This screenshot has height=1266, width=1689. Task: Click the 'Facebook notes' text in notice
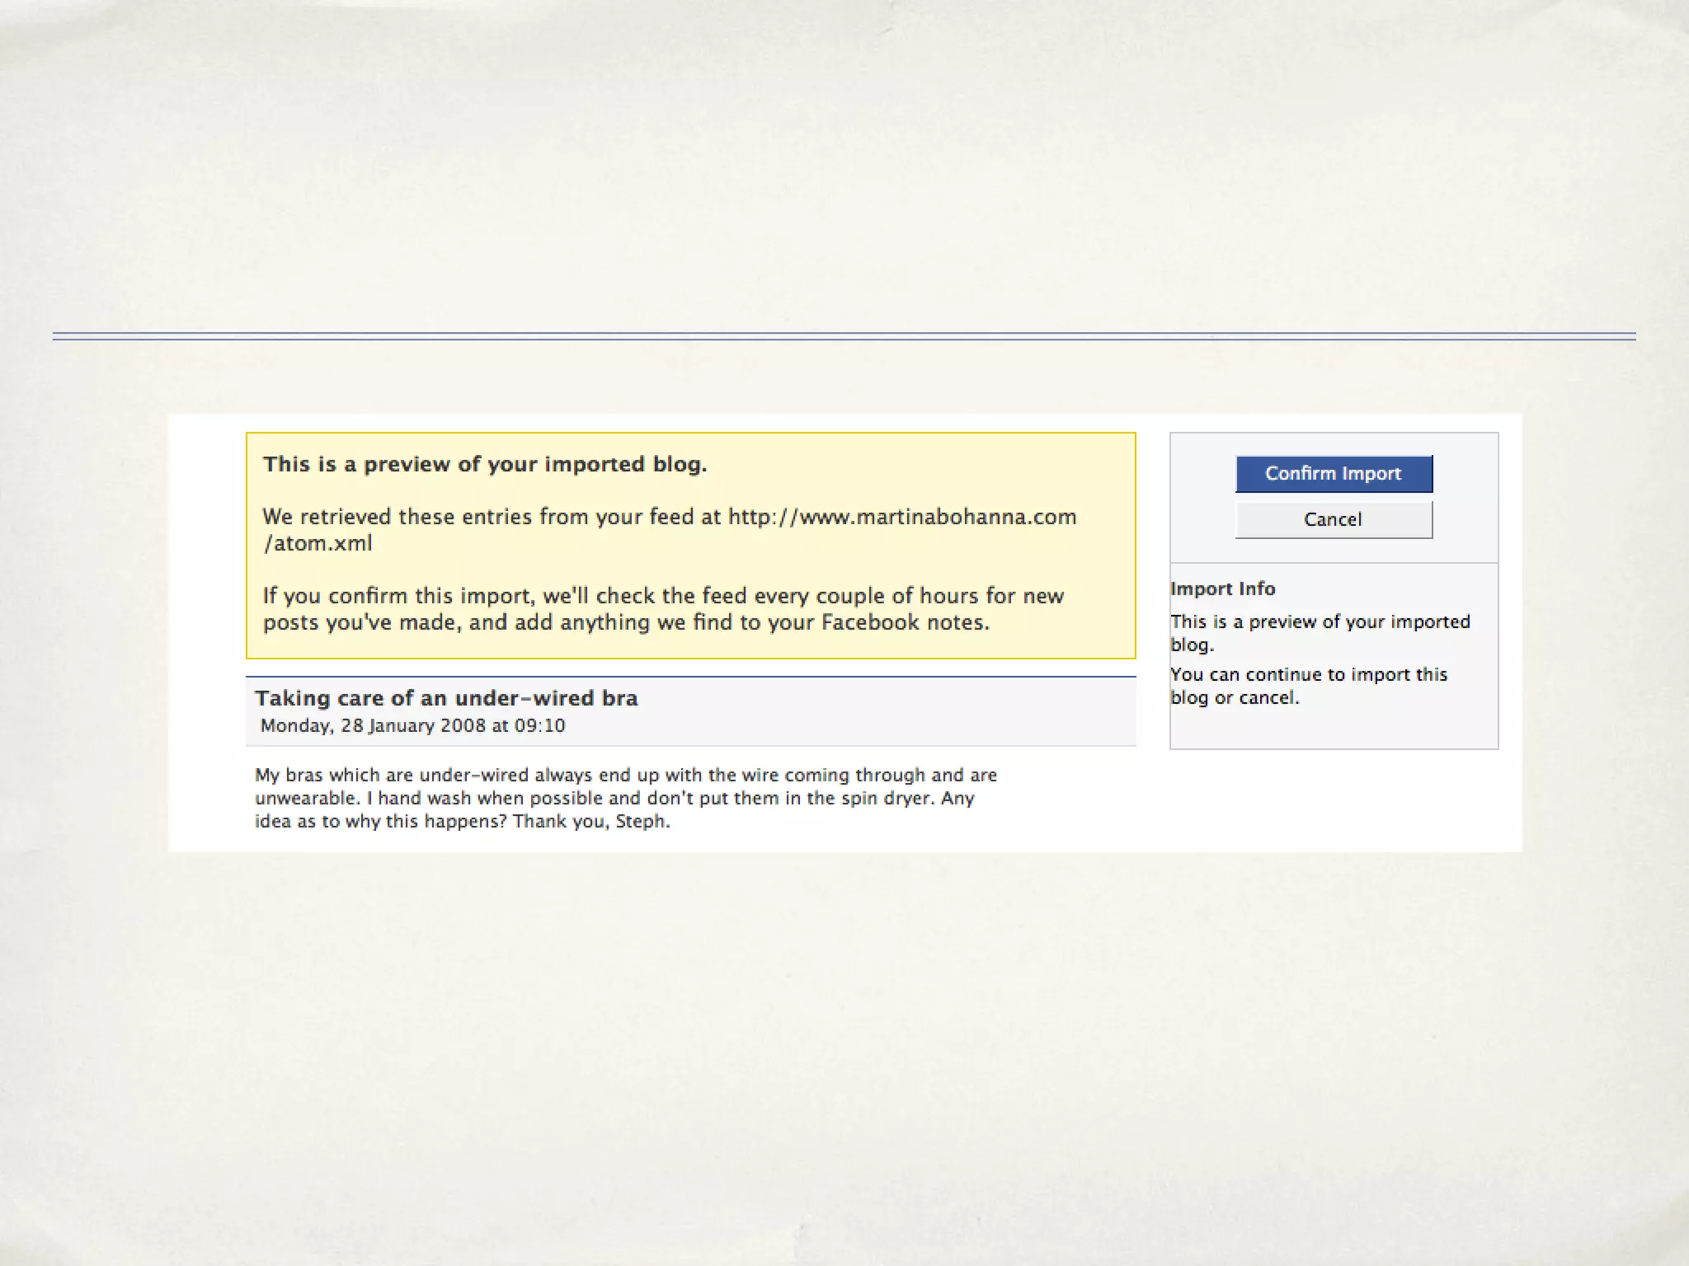pyautogui.click(x=905, y=622)
